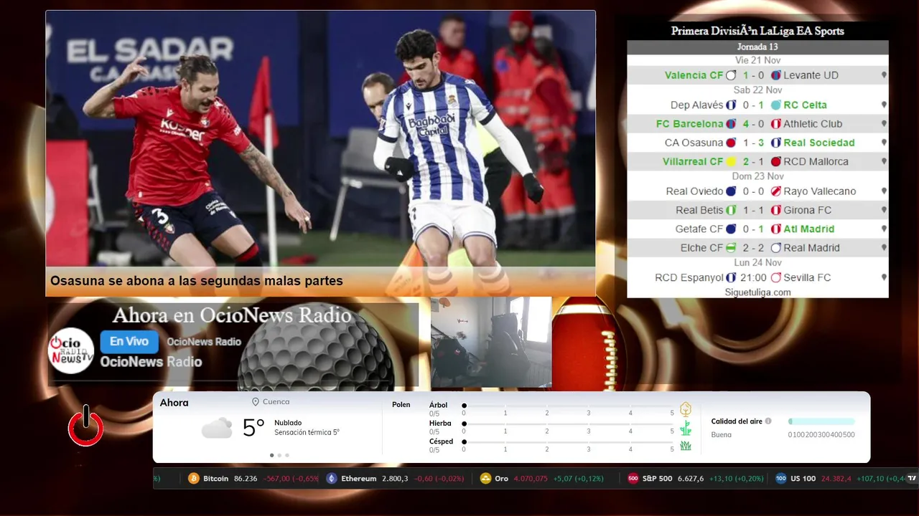Image resolution: width=919 pixels, height=516 pixels.
Task: Click the Oro 4.070,075 price
Action: click(531, 479)
